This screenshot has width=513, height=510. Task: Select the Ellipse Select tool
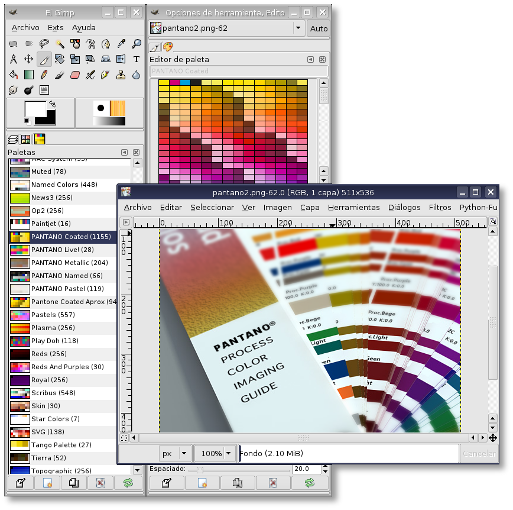click(28, 44)
